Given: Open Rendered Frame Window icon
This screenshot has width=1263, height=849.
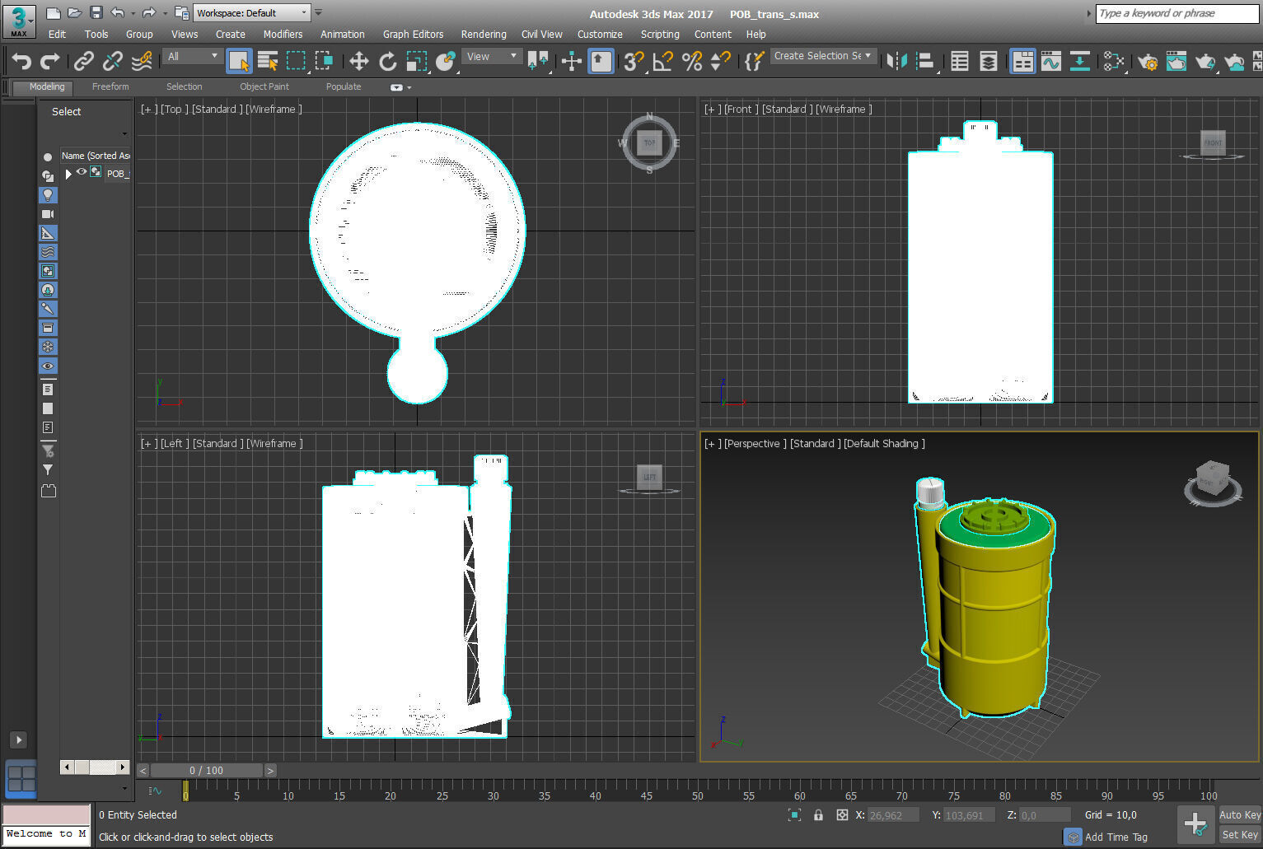Looking at the screenshot, I should click(1176, 61).
